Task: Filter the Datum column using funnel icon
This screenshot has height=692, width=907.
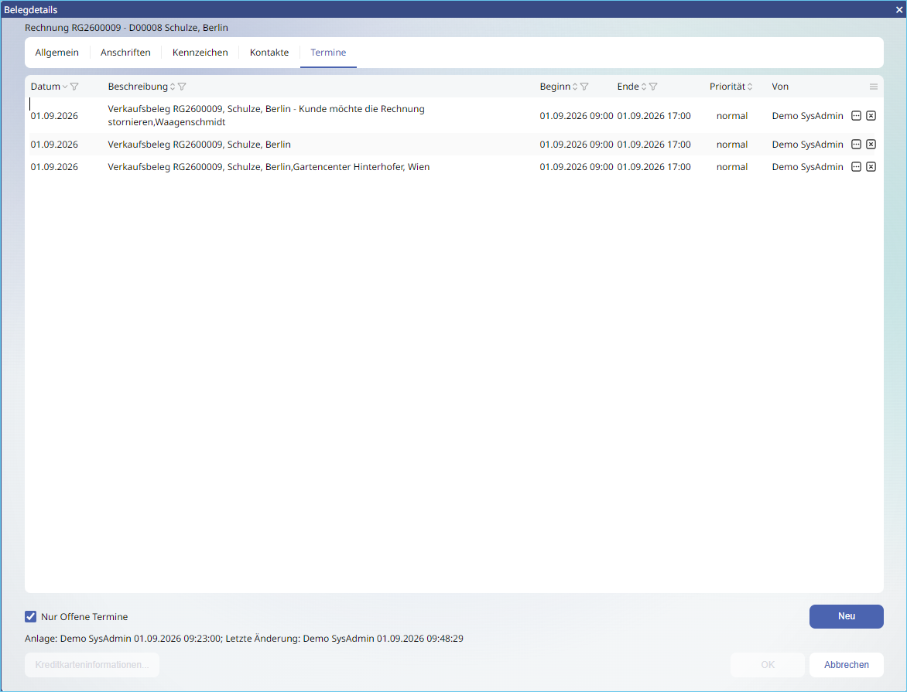Action: pyautogui.click(x=74, y=87)
